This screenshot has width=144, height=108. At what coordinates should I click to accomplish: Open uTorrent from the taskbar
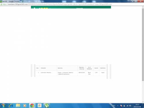click(47, 106)
